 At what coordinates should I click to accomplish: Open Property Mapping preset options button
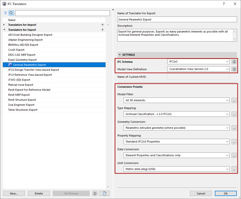pos(234,141)
